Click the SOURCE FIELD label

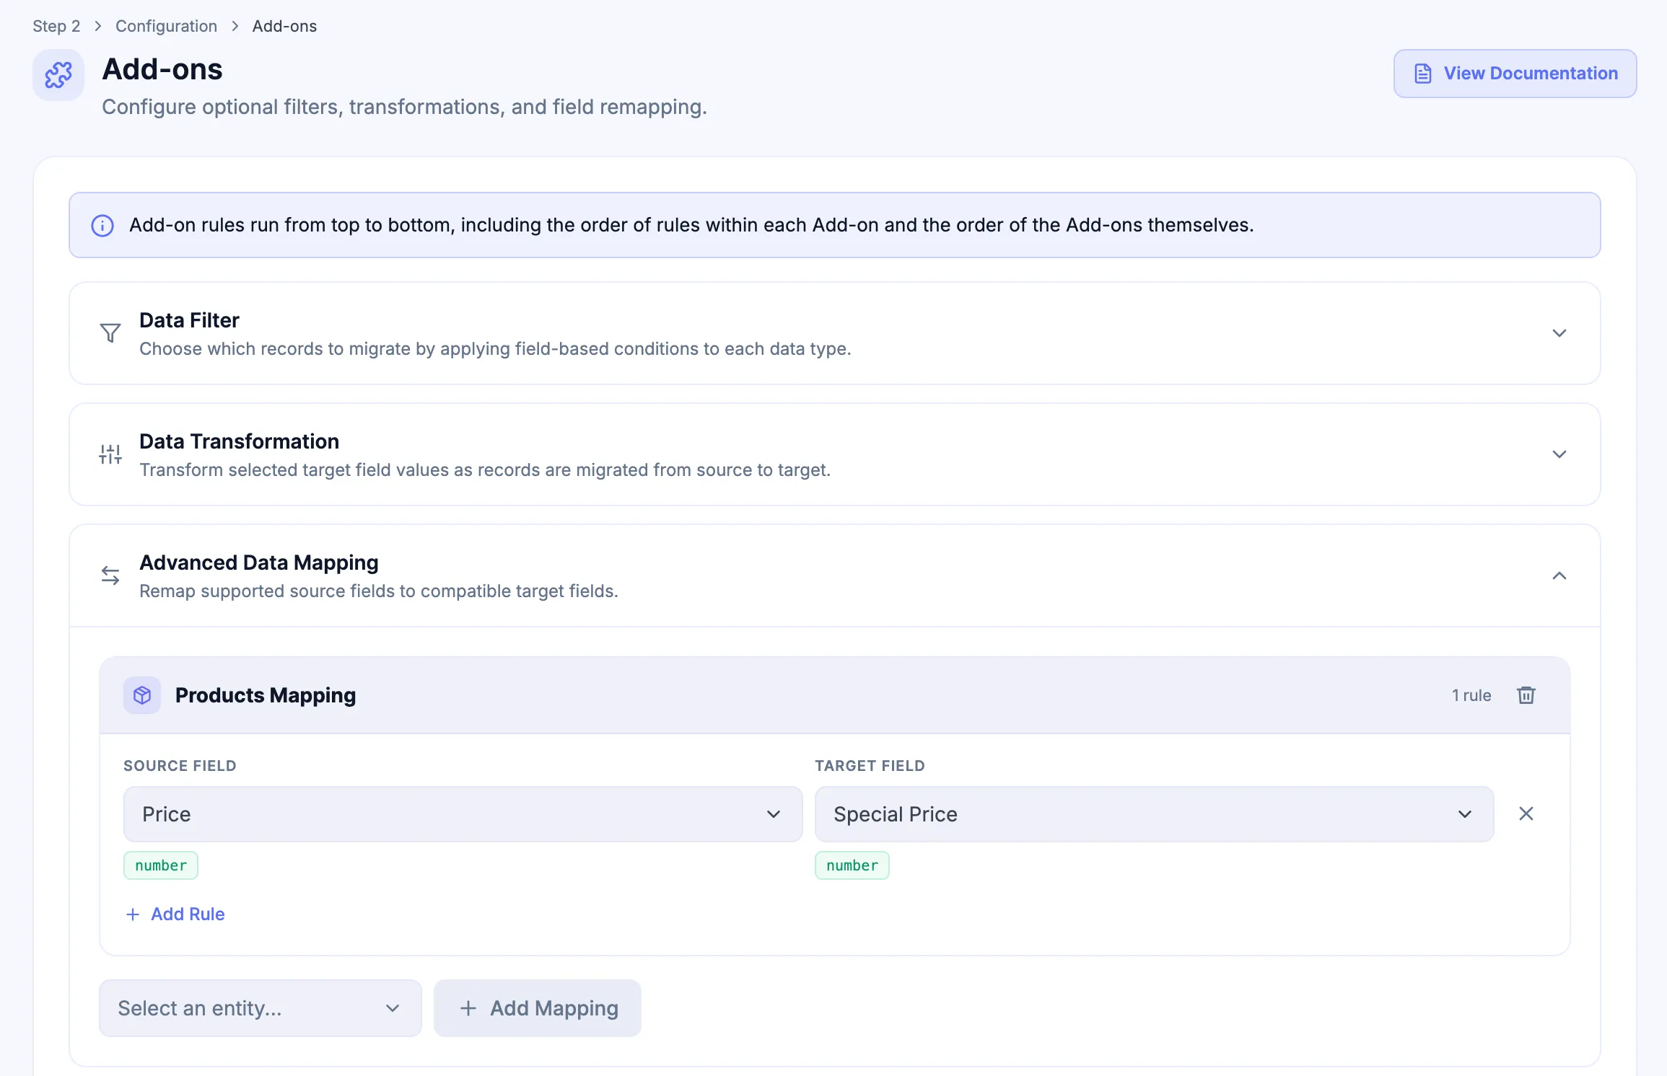click(x=180, y=766)
